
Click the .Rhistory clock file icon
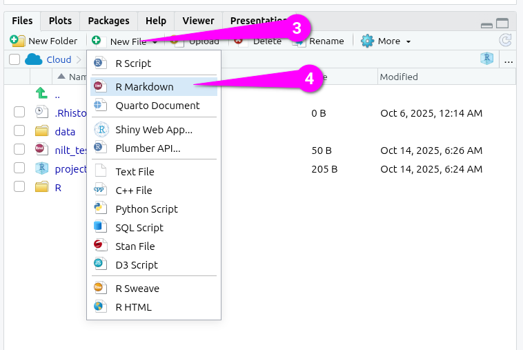click(x=41, y=112)
